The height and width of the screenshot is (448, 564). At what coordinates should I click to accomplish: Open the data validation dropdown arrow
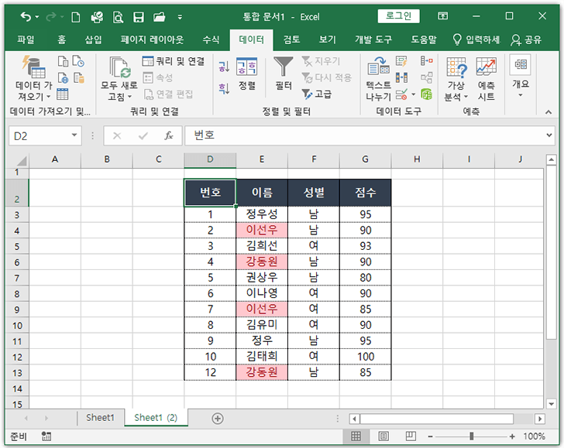[x=413, y=94]
